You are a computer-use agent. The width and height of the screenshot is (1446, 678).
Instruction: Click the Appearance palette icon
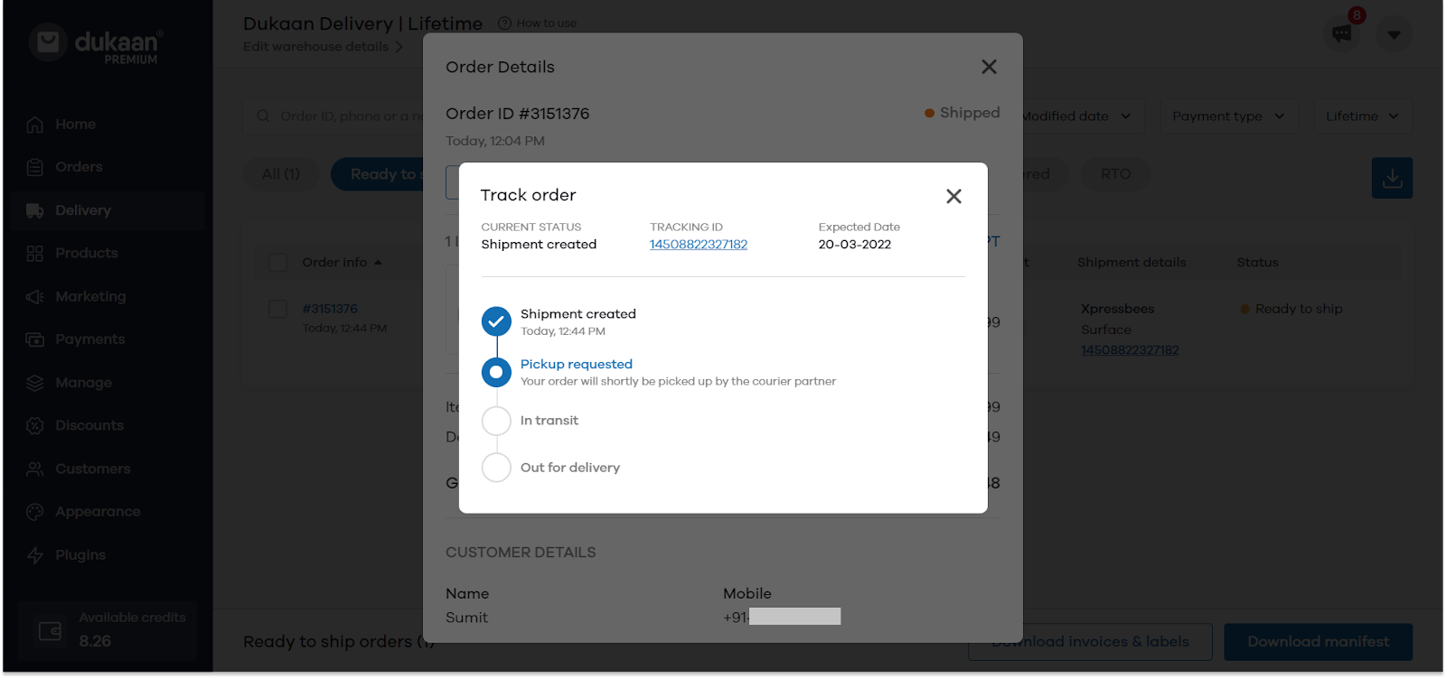(35, 512)
